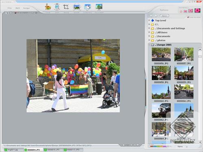Screen dimensions: 203x152
Task: Open the Edit menu
Action: [x=18, y=8]
